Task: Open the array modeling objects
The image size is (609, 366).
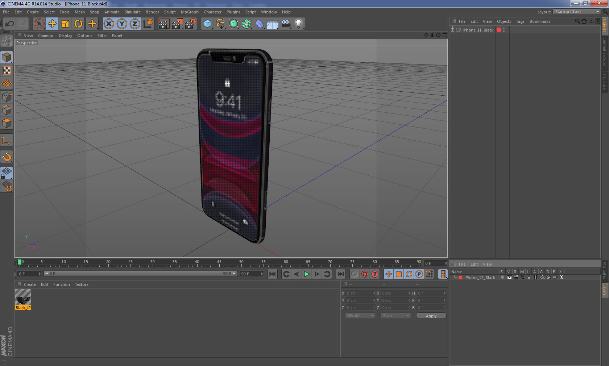Action: tap(247, 24)
